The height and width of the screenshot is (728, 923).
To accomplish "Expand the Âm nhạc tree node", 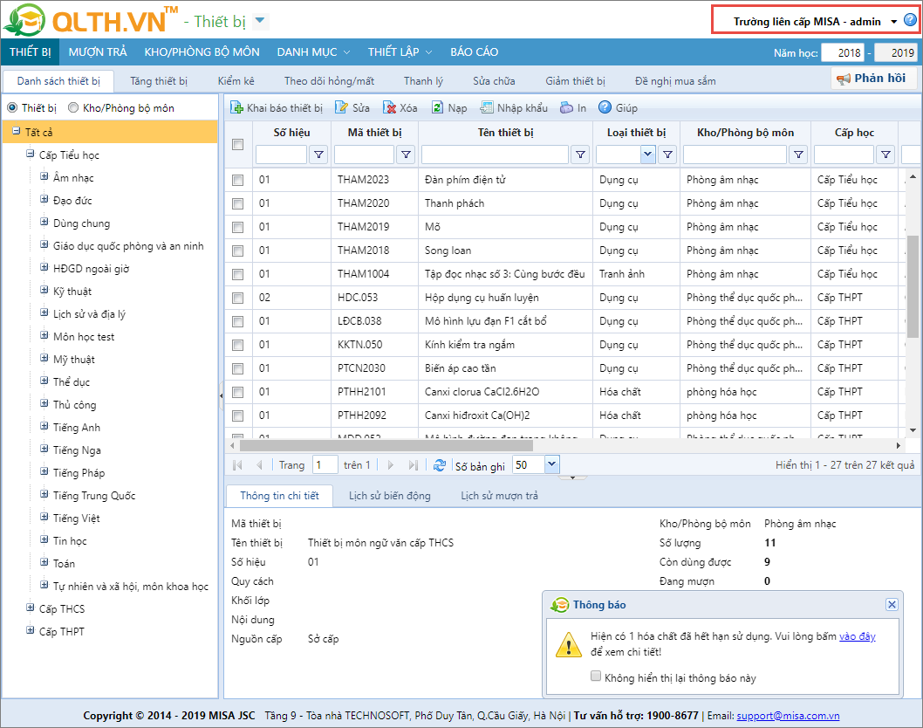I will point(44,176).
